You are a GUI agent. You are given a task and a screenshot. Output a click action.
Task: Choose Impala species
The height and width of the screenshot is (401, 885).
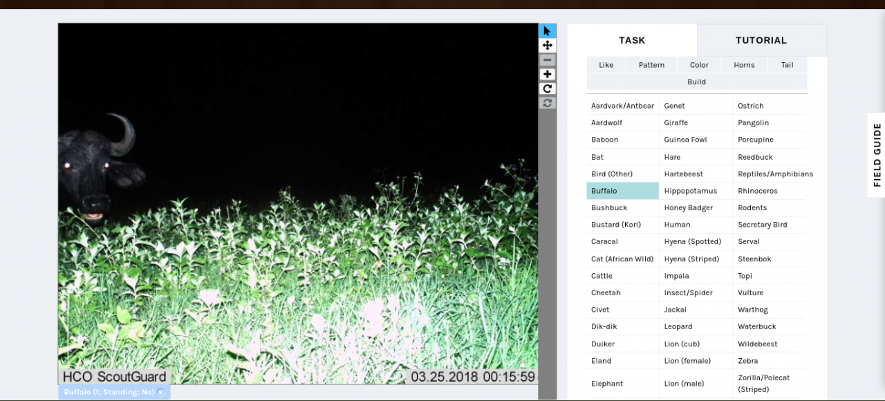(696, 276)
